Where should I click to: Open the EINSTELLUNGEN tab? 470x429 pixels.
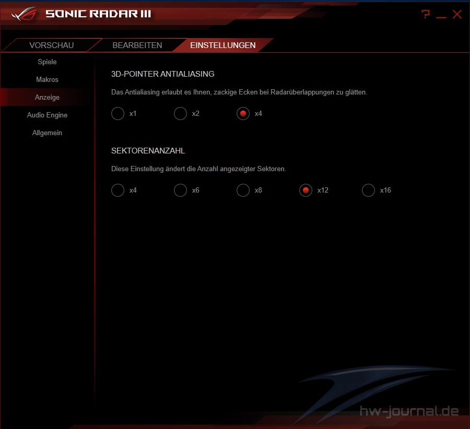(x=222, y=45)
